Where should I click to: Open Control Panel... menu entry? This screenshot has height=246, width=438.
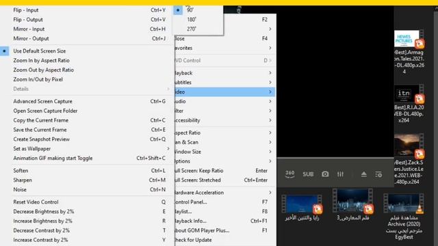tap(224, 202)
